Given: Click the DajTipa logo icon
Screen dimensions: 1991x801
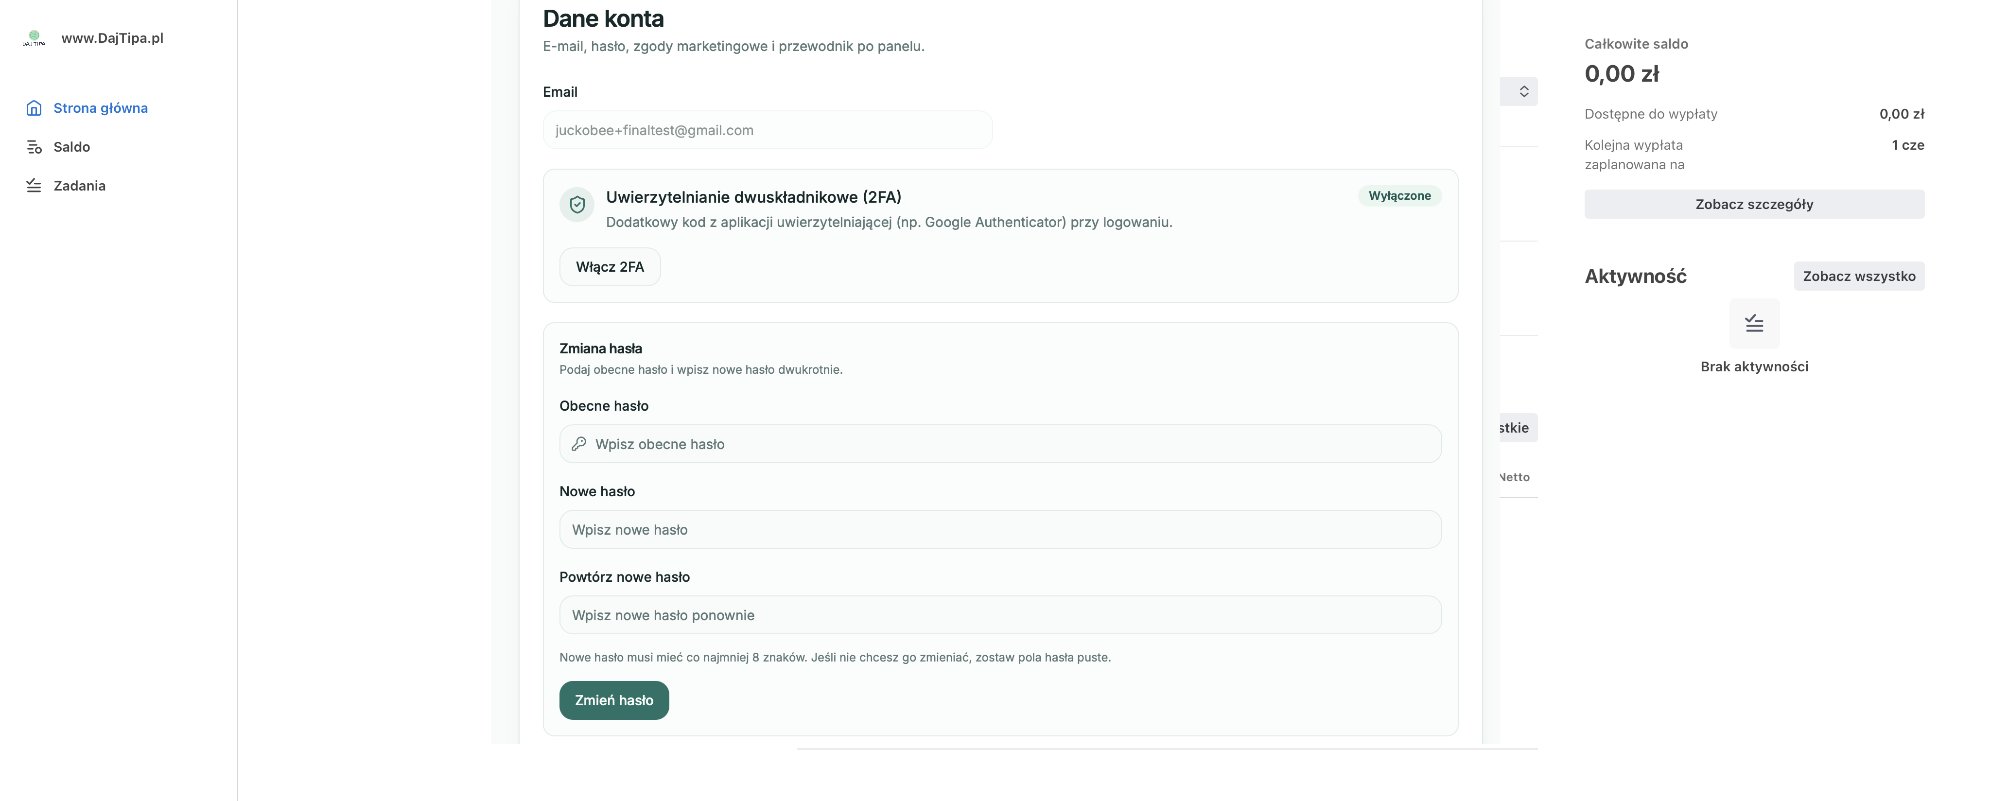Looking at the screenshot, I should click(x=34, y=38).
